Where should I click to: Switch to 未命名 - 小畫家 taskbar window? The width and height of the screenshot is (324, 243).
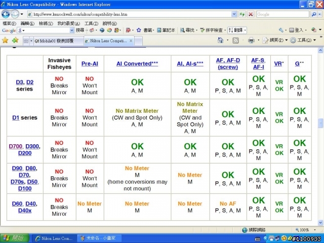tap(98, 238)
